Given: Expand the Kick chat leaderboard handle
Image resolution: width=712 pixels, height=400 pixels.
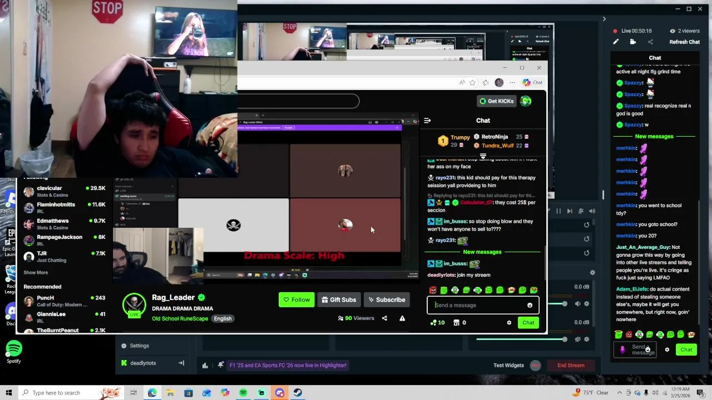Looking at the screenshot, I should click(x=483, y=157).
